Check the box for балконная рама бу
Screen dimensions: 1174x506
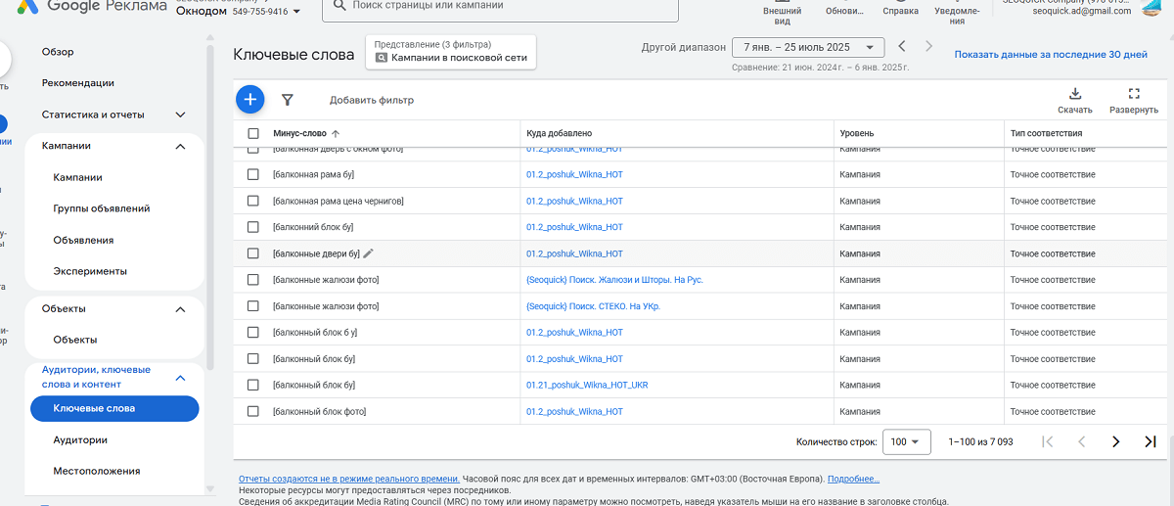[253, 174]
